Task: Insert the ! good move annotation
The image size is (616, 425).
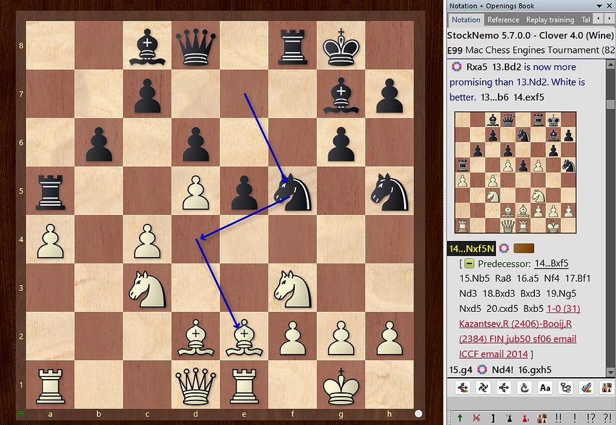Action: tap(575, 418)
